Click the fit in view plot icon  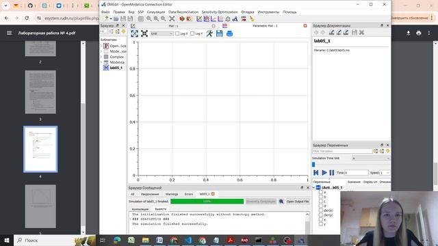(x=144, y=33)
